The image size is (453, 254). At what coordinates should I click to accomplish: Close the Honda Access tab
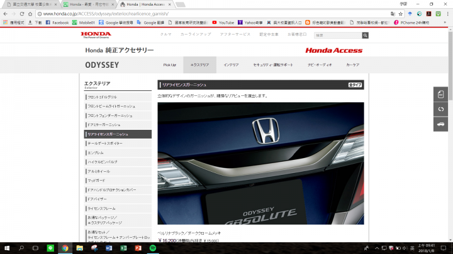coord(169,4)
